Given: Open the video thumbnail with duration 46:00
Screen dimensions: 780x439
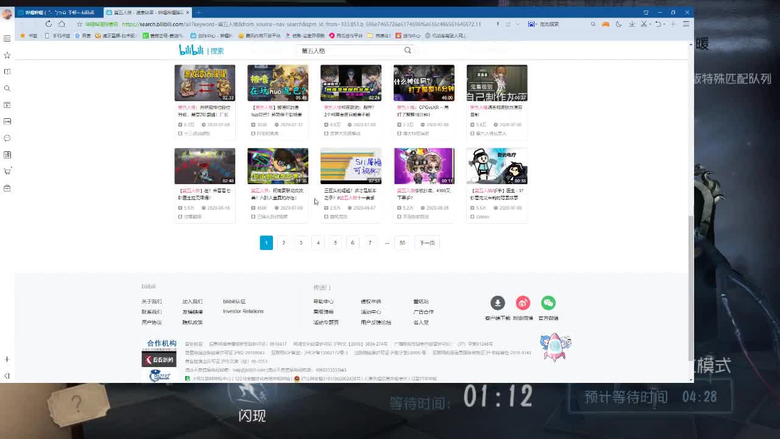Looking at the screenshot, I should click(x=424, y=83).
